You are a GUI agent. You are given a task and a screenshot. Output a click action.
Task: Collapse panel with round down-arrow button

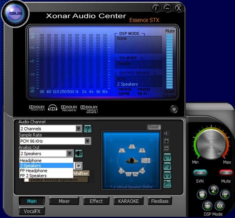[174, 109]
